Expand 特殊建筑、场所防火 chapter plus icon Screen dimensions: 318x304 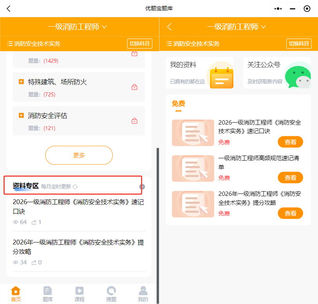coord(21,81)
